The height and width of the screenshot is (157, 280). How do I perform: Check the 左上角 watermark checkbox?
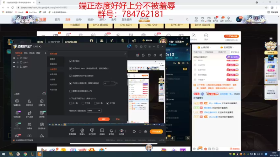click(x=71, y=103)
